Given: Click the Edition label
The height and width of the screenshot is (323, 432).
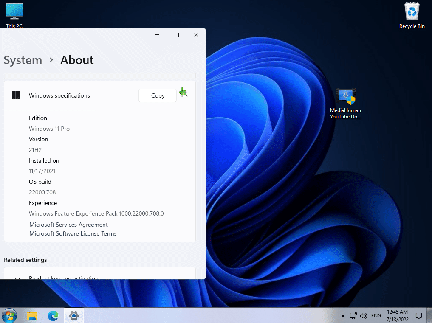Looking at the screenshot, I should [x=38, y=118].
